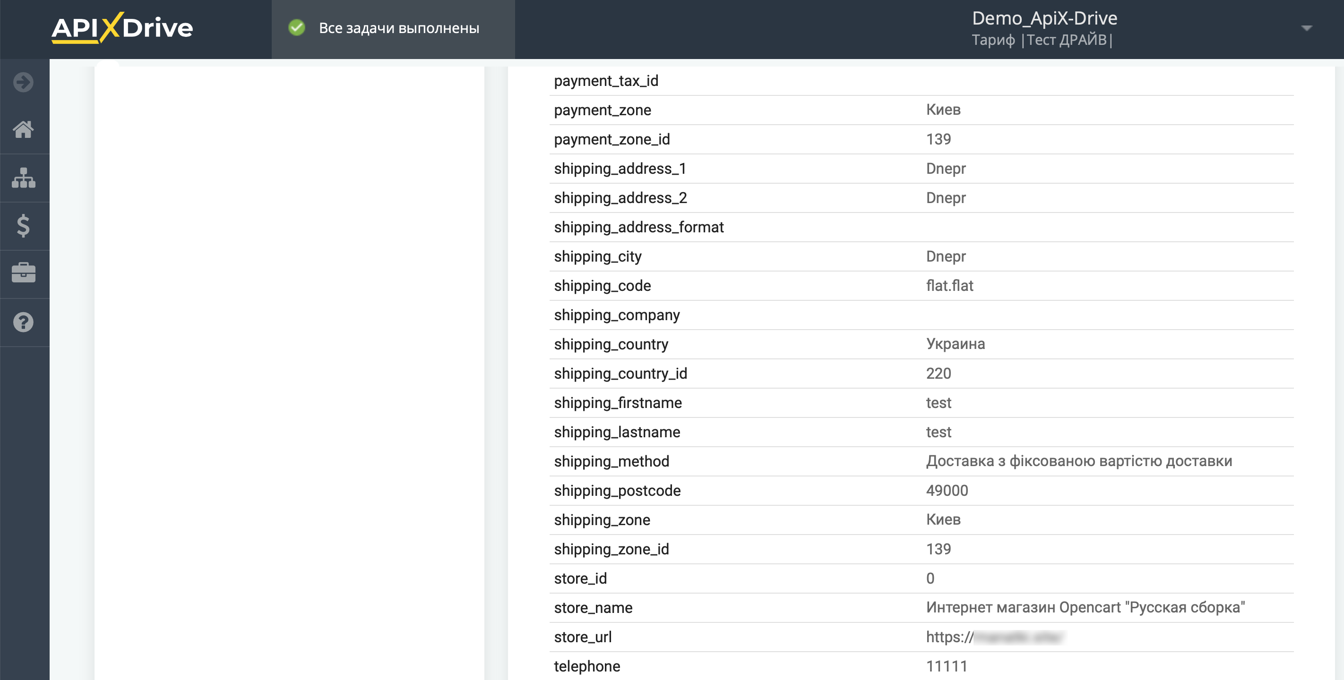Select shipping_address_2 value Dnepr

click(x=946, y=198)
